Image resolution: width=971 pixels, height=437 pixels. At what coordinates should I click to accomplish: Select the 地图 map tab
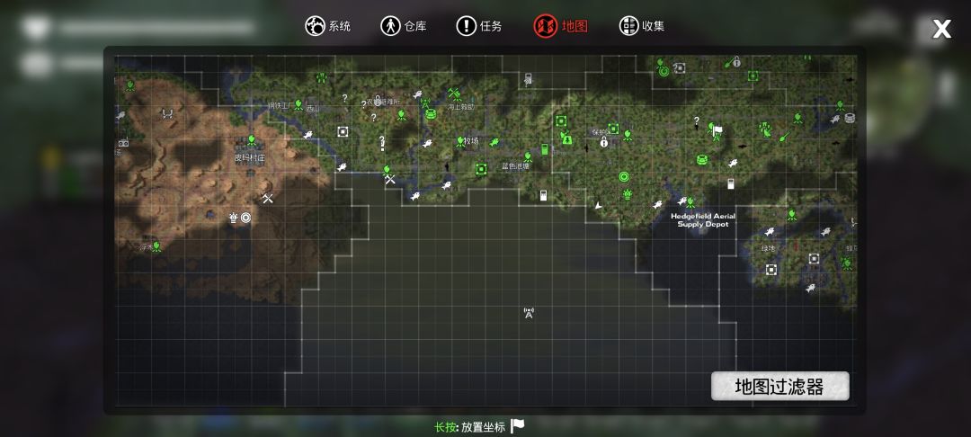pyautogui.click(x=560, y=26)
